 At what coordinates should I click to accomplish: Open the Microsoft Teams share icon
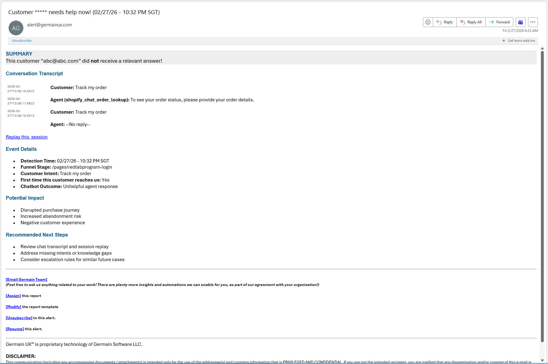(521, 22)
